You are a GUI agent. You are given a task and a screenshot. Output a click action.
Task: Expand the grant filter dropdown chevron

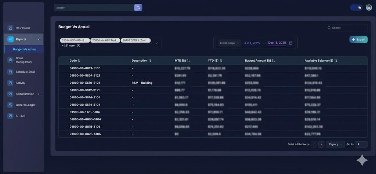pos(157,43)
